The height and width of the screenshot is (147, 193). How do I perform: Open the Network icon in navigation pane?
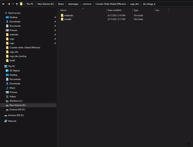point(6,121)
